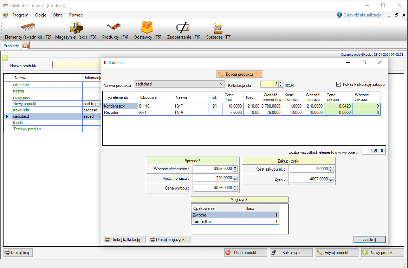Decrease the Zysk value

331,181
